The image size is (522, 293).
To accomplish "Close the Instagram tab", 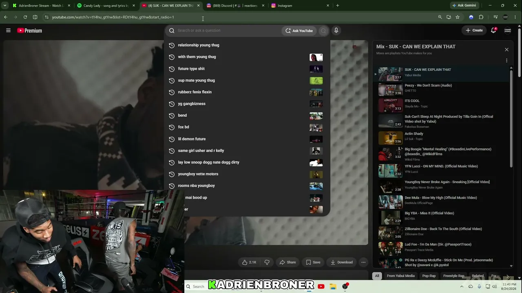I will click(x=328, y=6).
